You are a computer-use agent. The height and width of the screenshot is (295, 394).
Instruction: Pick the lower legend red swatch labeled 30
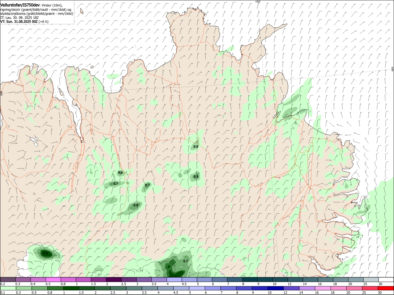(x=386, y=288)
